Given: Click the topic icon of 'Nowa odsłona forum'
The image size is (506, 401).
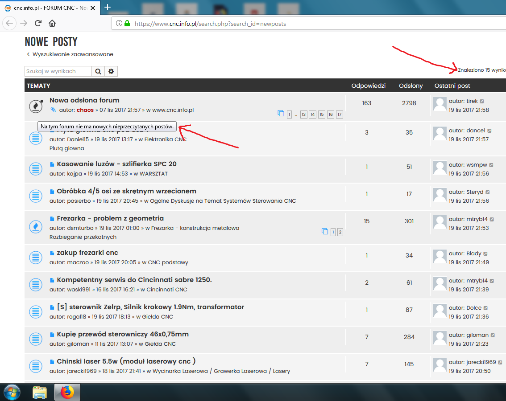Looking at the screenshot, I should 36,106.
